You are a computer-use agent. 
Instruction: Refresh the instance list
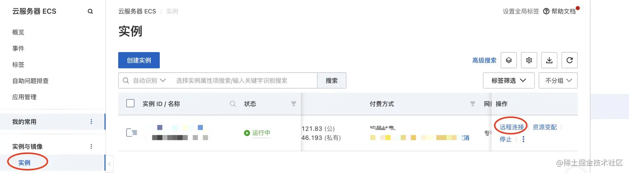coord(570,60)
